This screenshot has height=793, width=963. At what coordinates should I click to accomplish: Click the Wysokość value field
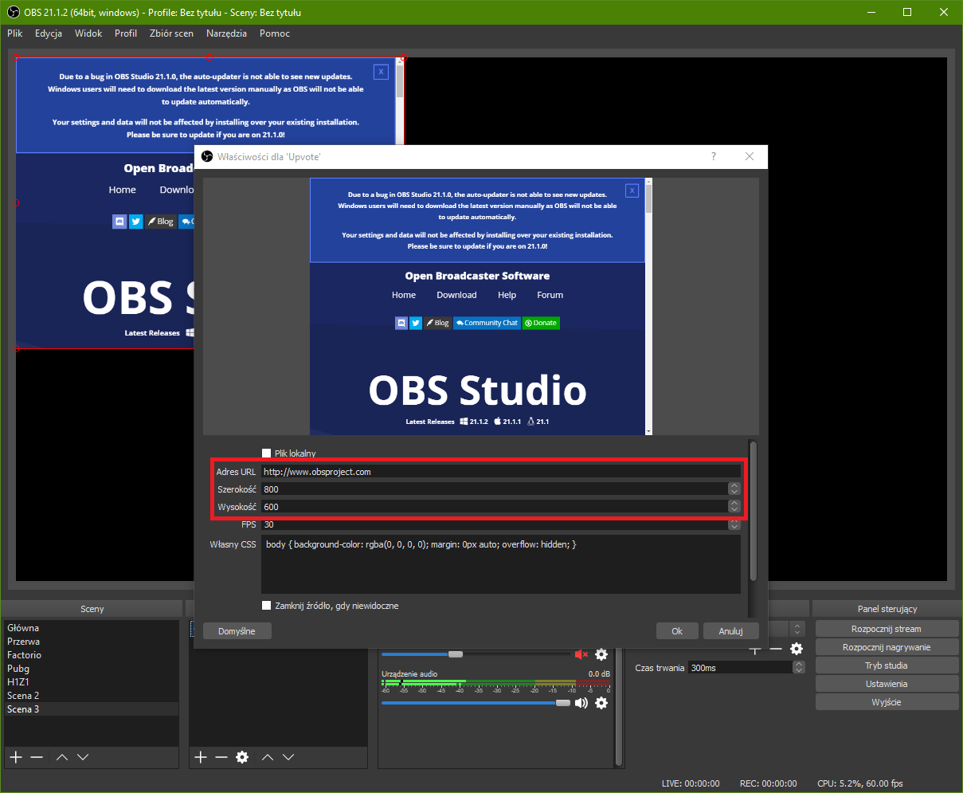[494, 507]
